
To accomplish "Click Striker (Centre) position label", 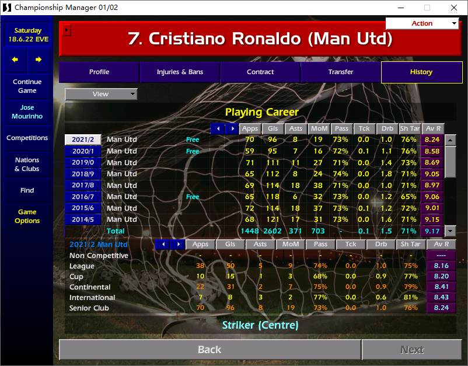I will (x=260, y=325).
